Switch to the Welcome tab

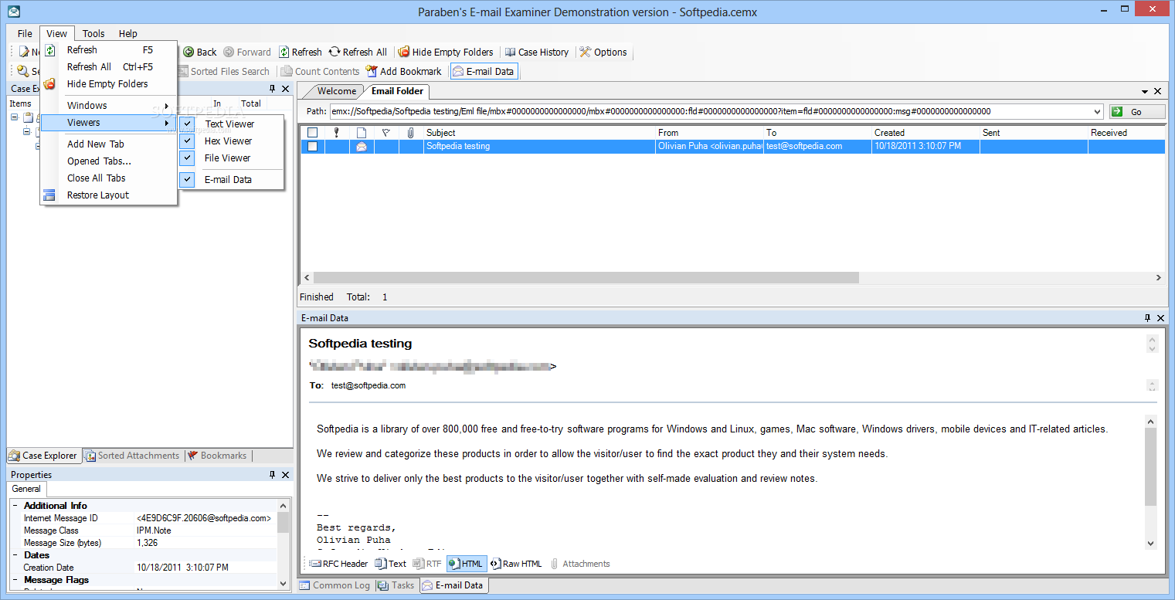pyautogui.click(x=336, y=91)
